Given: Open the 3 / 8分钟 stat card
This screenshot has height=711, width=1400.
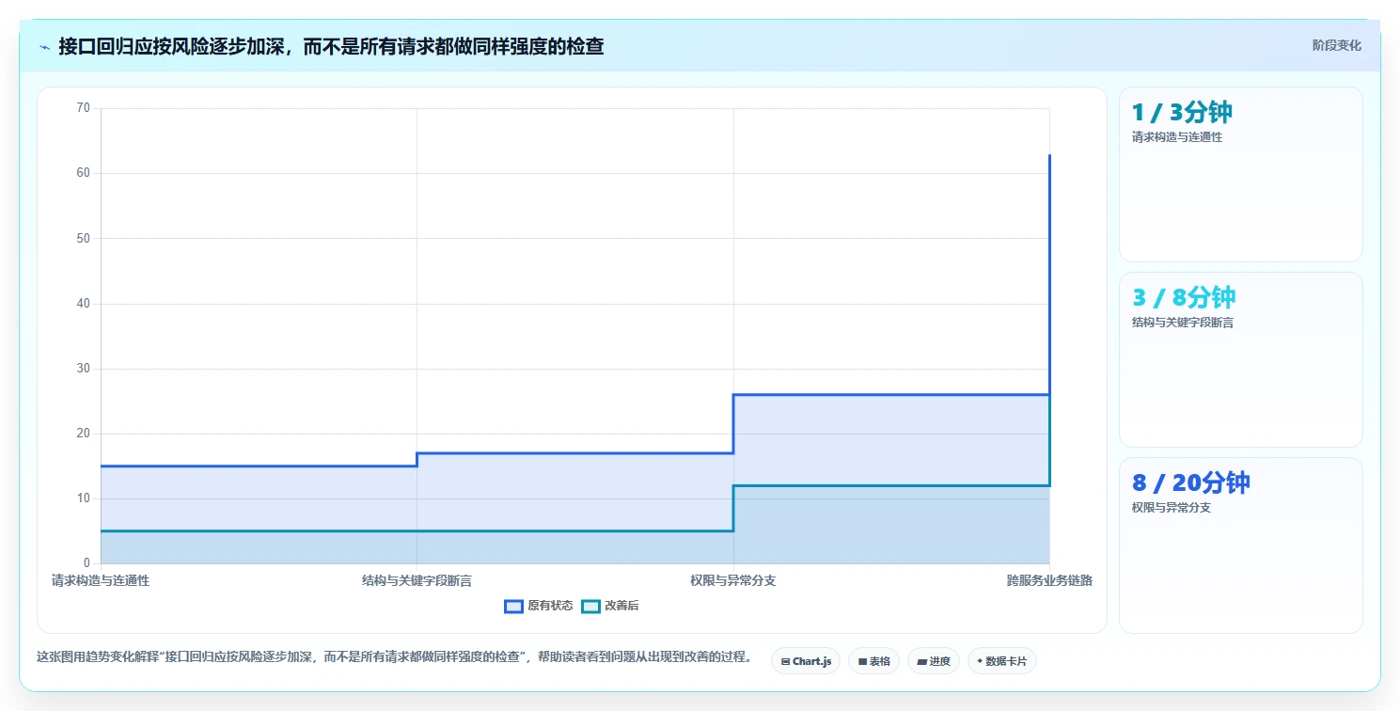Looking at the screenshot, I should (1240, 359).
